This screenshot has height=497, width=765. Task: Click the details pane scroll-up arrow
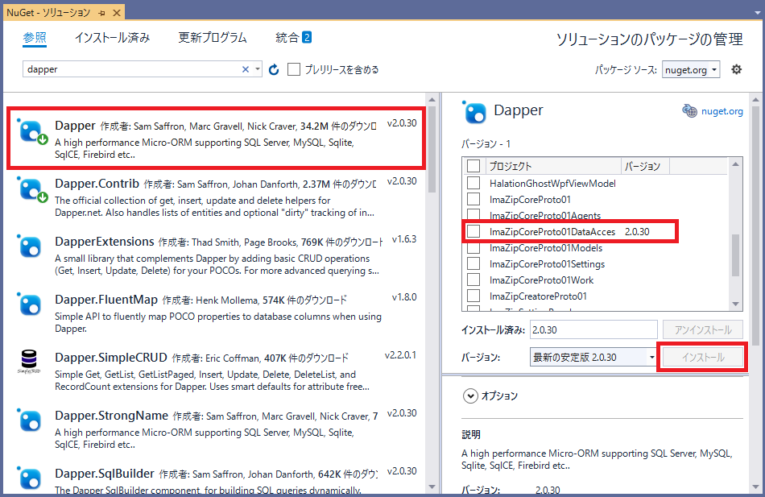pos(755,100)
